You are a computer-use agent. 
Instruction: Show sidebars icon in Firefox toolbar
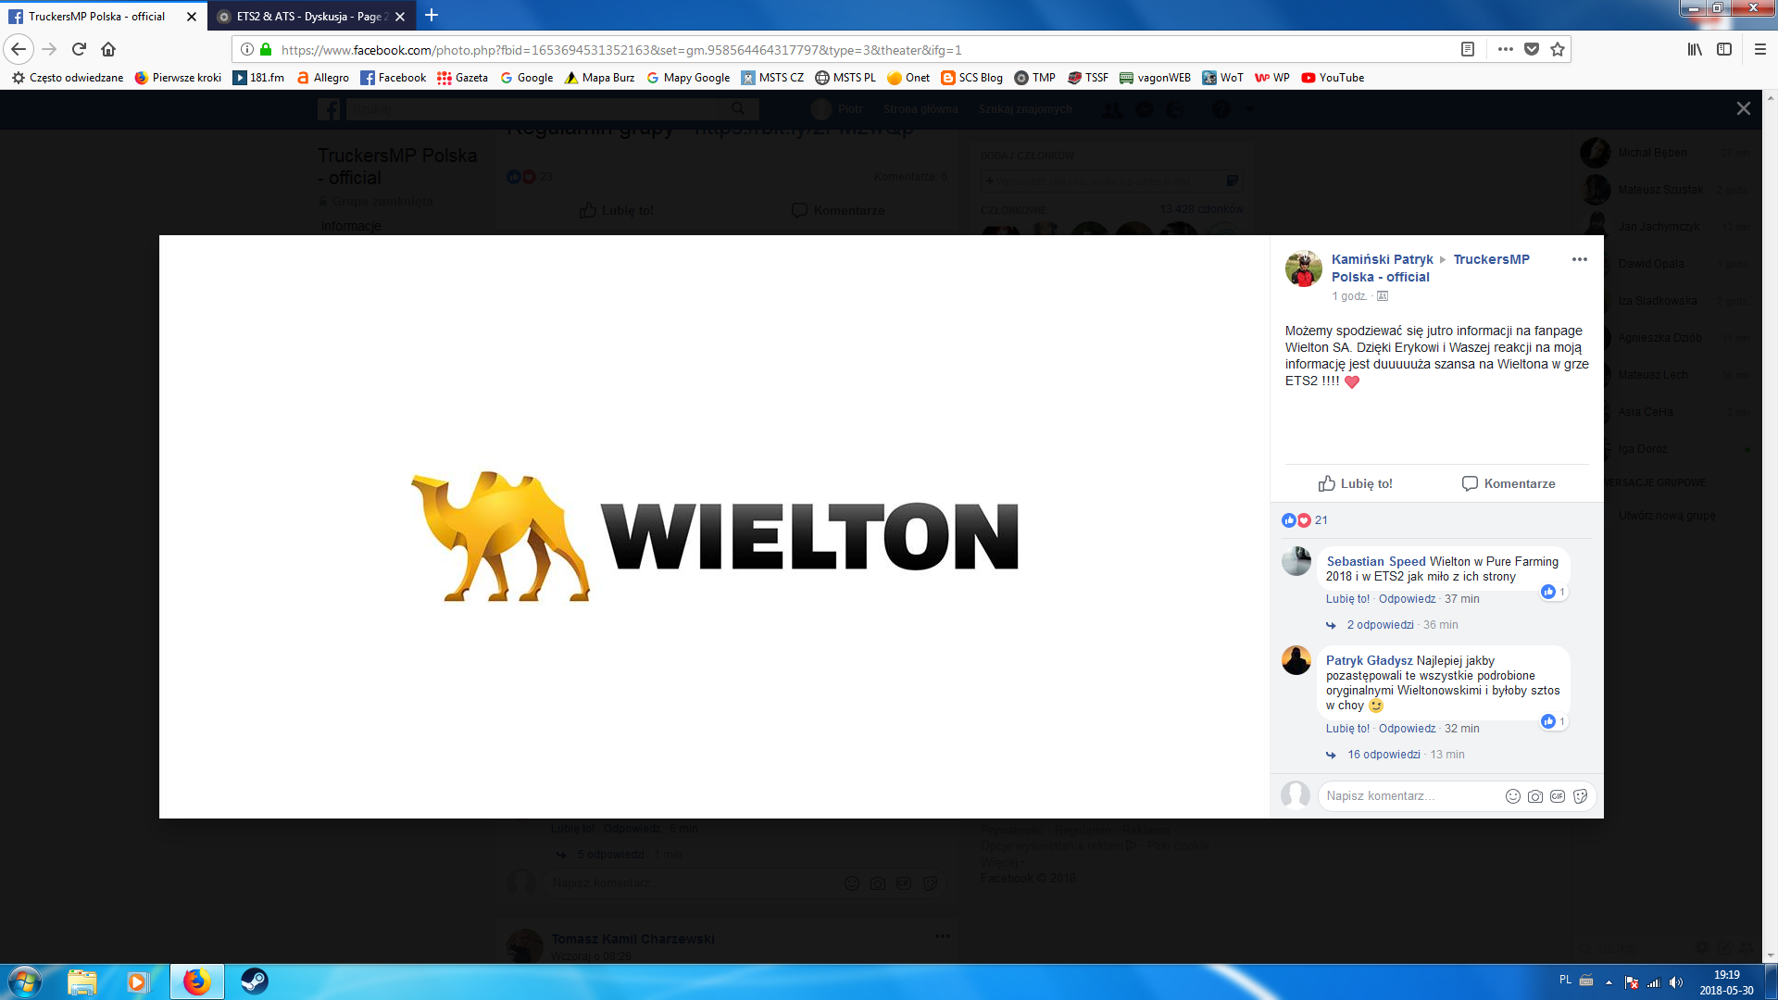click(1724, 49)
